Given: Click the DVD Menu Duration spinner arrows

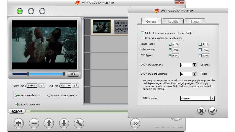Looking at the screenshot, I should pyautogui.click(x=194, y=65).
